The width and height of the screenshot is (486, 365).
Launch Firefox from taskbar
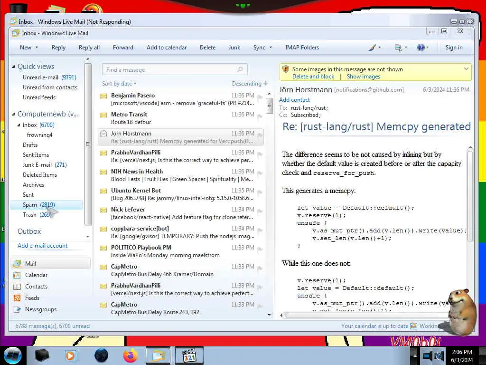[x=131, y=355]
